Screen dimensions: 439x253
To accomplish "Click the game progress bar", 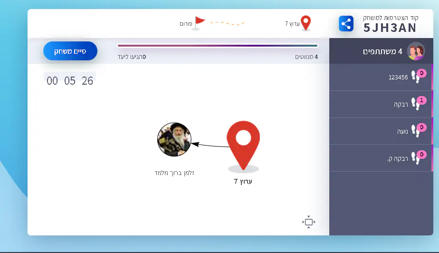I will point(217,46).
